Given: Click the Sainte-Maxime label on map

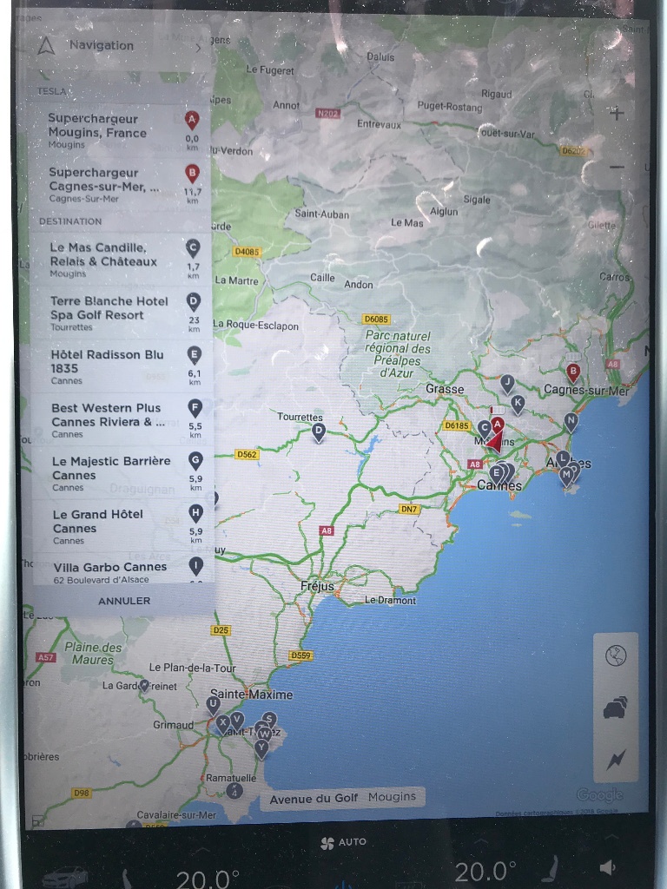Looking at the screenshot, I should pos(251,695).
